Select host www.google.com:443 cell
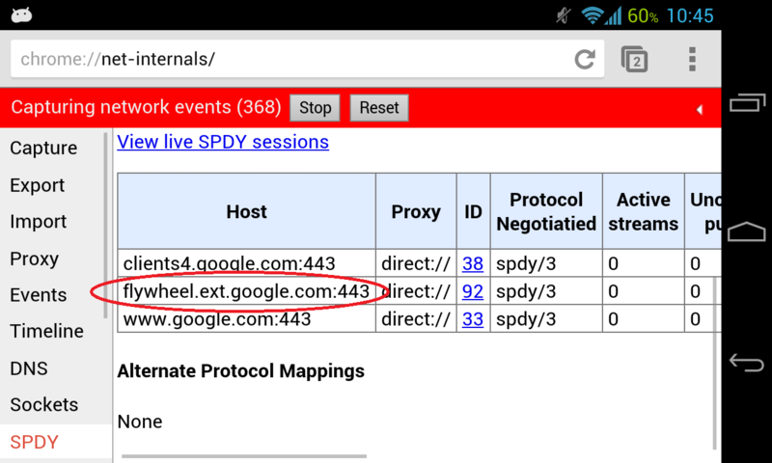The width and height of the screenshot is (772, 463). [247, 319]
